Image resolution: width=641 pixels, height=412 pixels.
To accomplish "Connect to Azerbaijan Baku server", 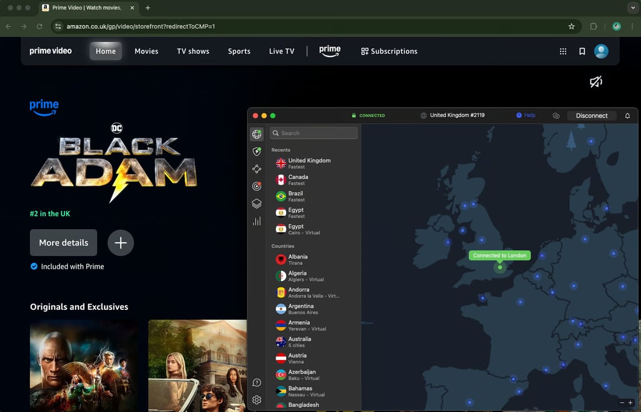I will coord(313,375).
